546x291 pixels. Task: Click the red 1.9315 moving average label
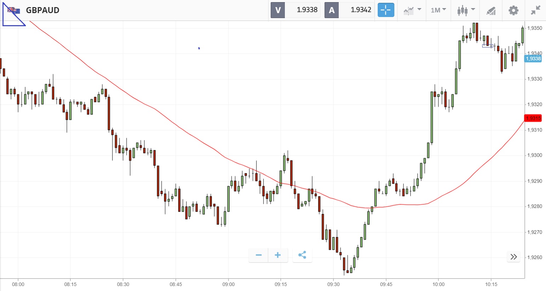click(x=533, y=118)
